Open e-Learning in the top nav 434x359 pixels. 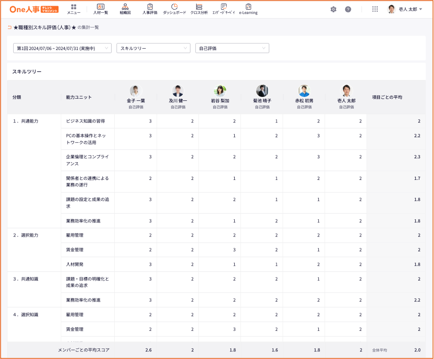pyautogui.click(x=248, y=9)
